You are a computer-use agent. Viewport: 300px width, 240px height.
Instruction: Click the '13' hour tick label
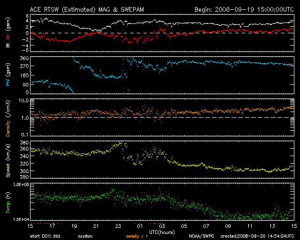click(272, 226)
